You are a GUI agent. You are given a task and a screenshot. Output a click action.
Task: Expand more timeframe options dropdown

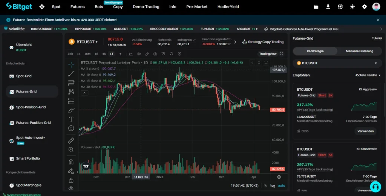[x=120, y=54]
